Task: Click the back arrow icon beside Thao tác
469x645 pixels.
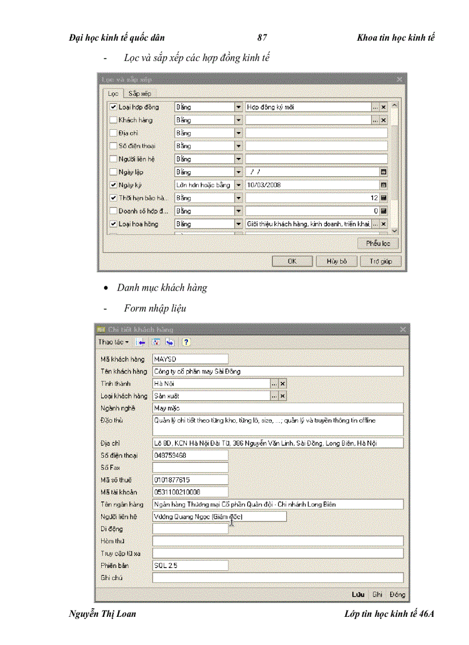Action: (x=141, y=342)
